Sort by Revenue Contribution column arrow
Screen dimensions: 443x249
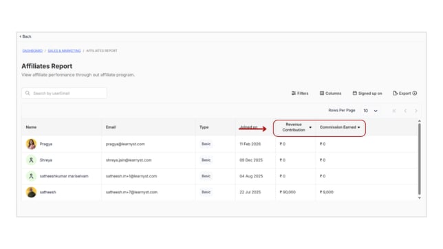(310, 127)
